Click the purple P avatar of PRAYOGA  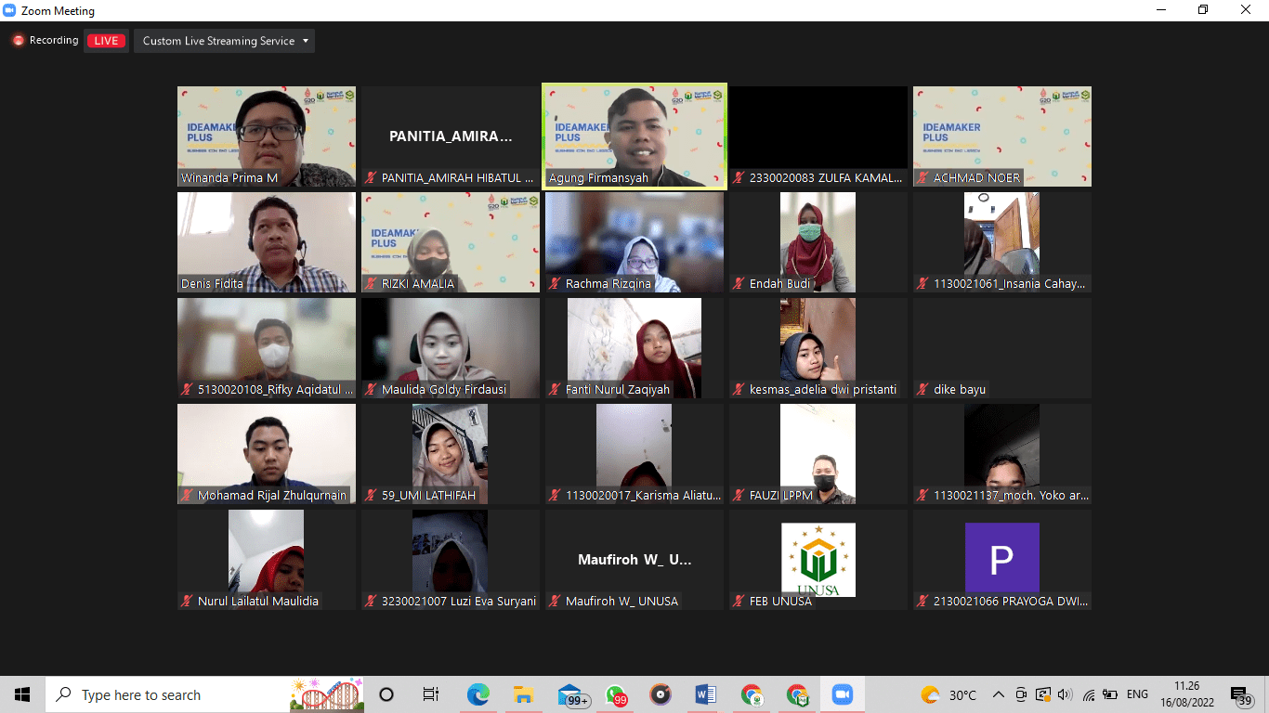click(1001, 557)
